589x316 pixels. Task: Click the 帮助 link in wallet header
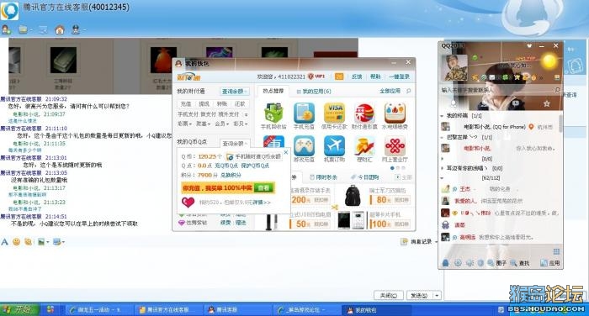coord(375,76)
